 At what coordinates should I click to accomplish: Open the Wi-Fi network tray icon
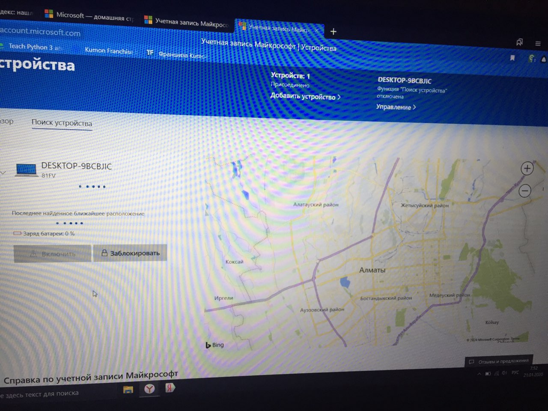click(x=497, y=373)
